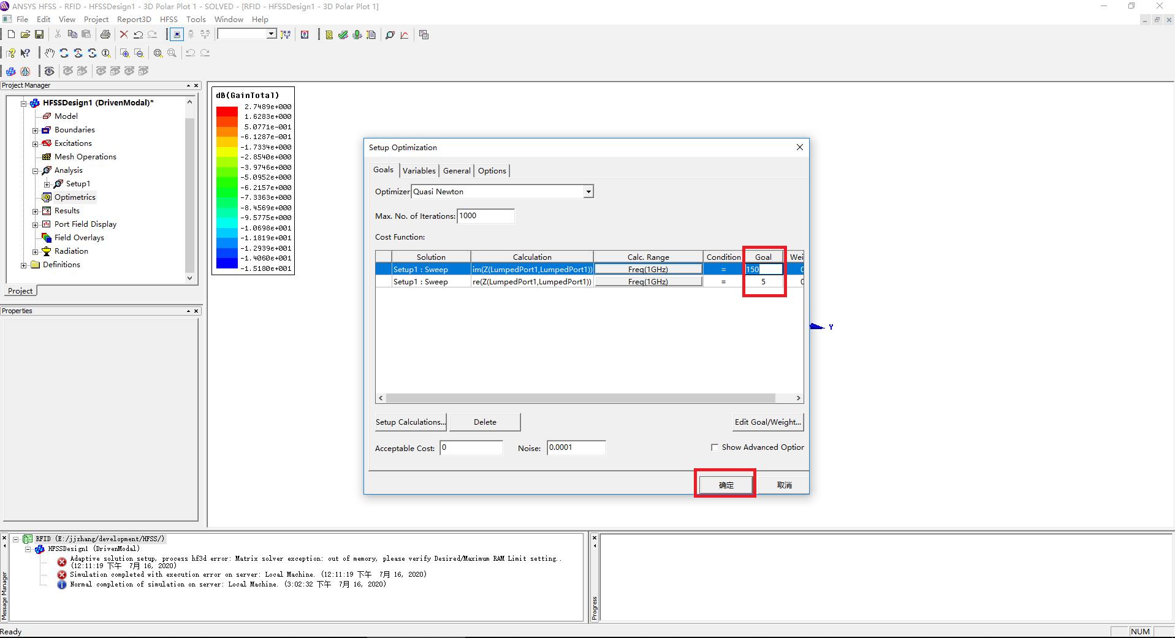Switch to the Options tab
This screenshot has width=1175, height=638.
492,171
